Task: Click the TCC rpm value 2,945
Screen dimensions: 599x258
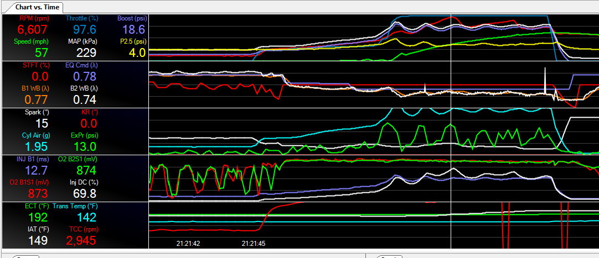Action: pyautogui.click(x=81, y=240)
